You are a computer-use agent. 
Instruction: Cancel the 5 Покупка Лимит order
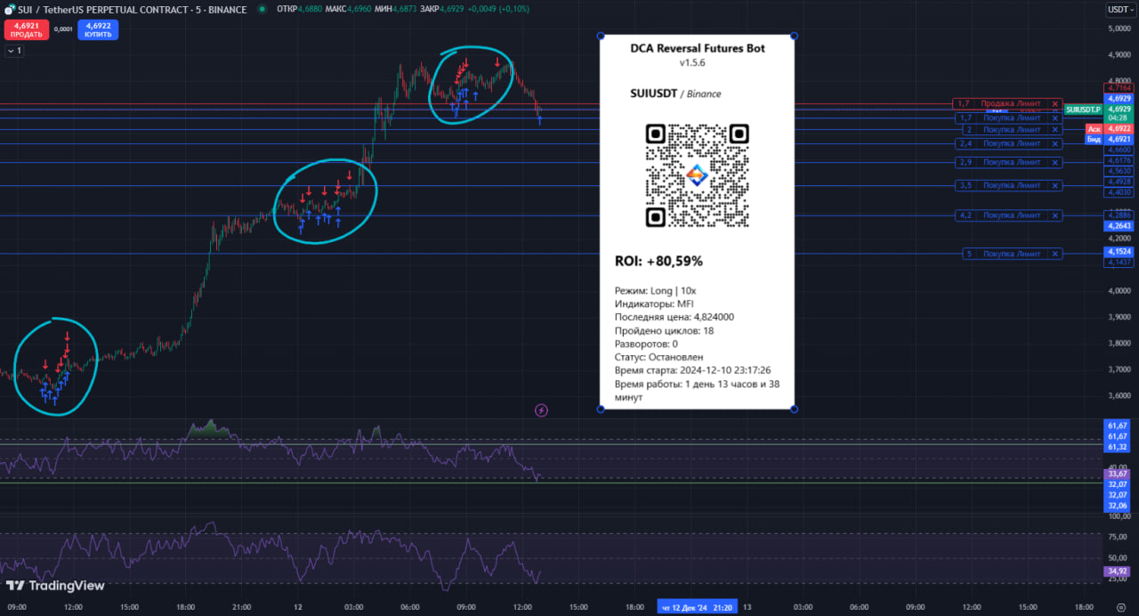[1055, 254]
